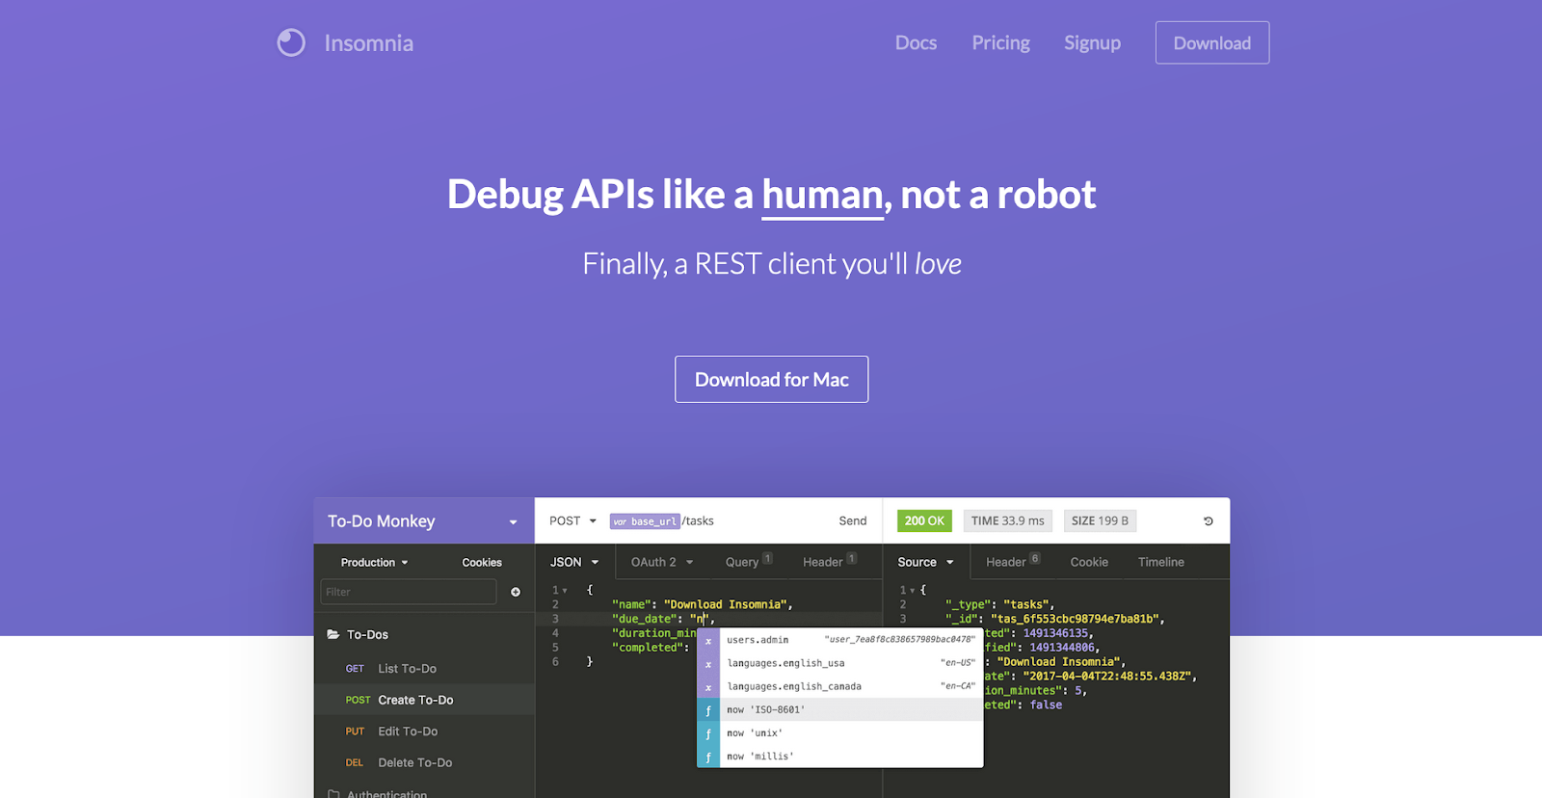
Task: Click the variable icon beside users.admin
Action: [x=708, y=640]
